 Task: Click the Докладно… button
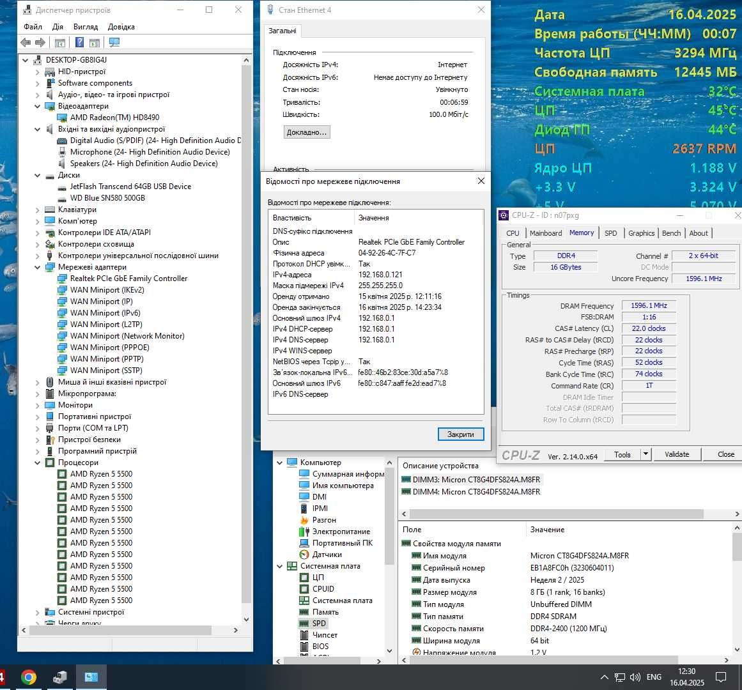coord(307,132)
